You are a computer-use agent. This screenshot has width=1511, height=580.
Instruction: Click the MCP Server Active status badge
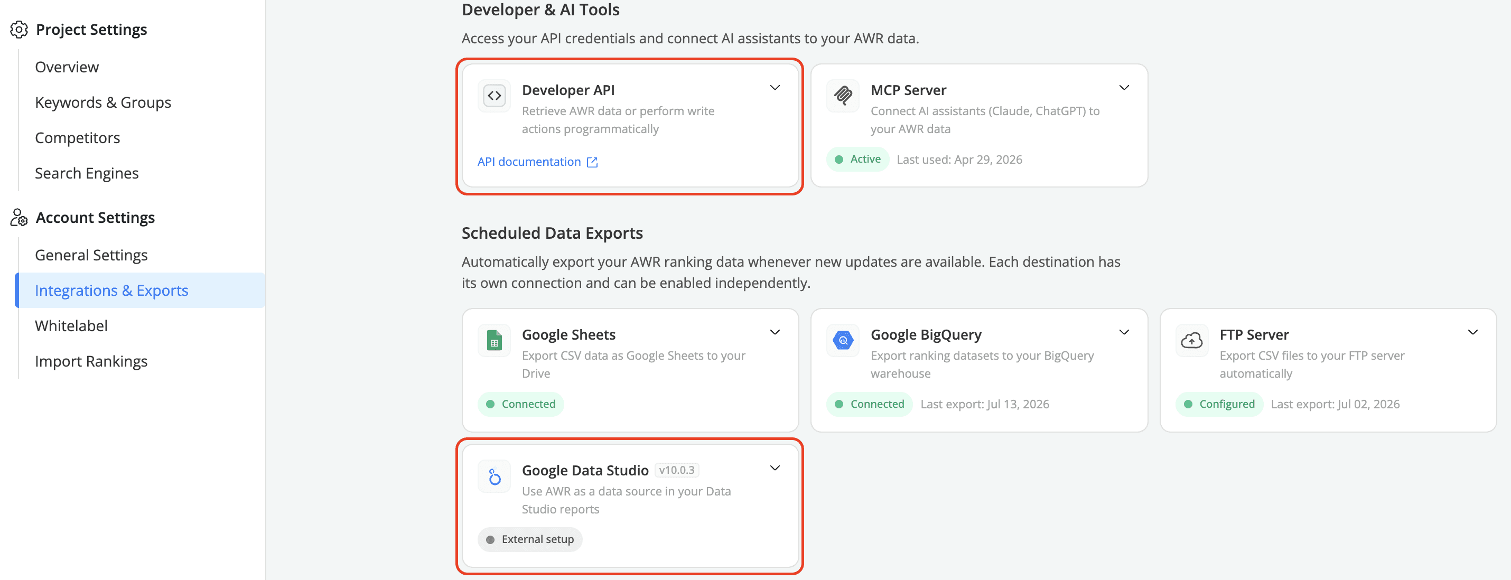pyautogui.click(x=857, y=160)
